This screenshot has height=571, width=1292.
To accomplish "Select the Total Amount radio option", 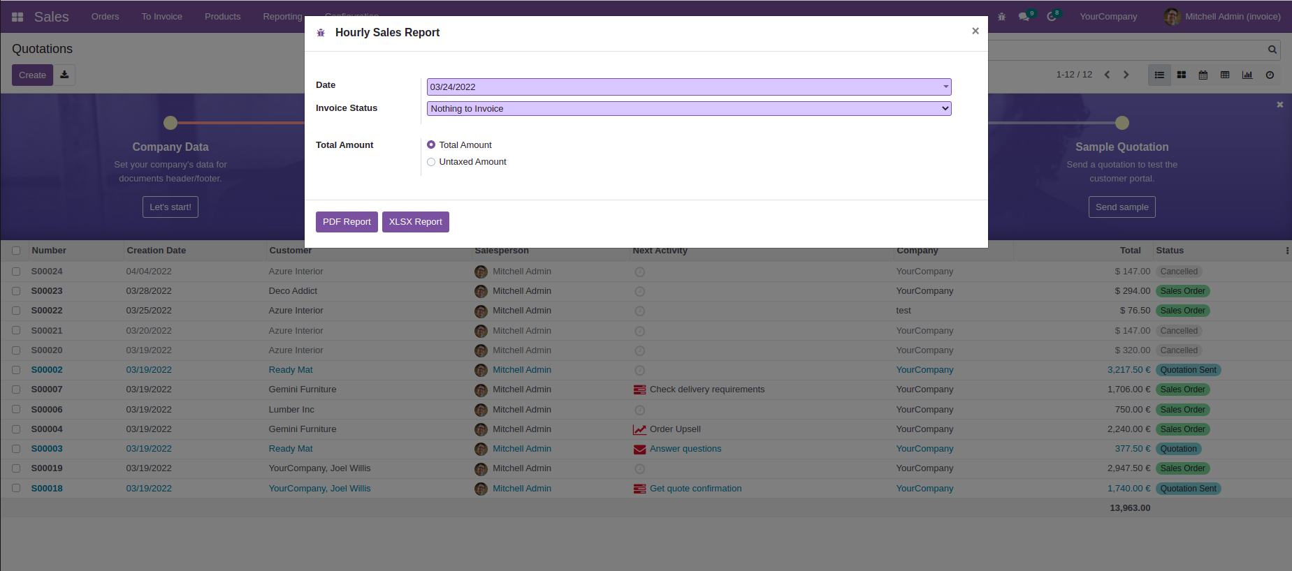I will [x=431, y=145].
